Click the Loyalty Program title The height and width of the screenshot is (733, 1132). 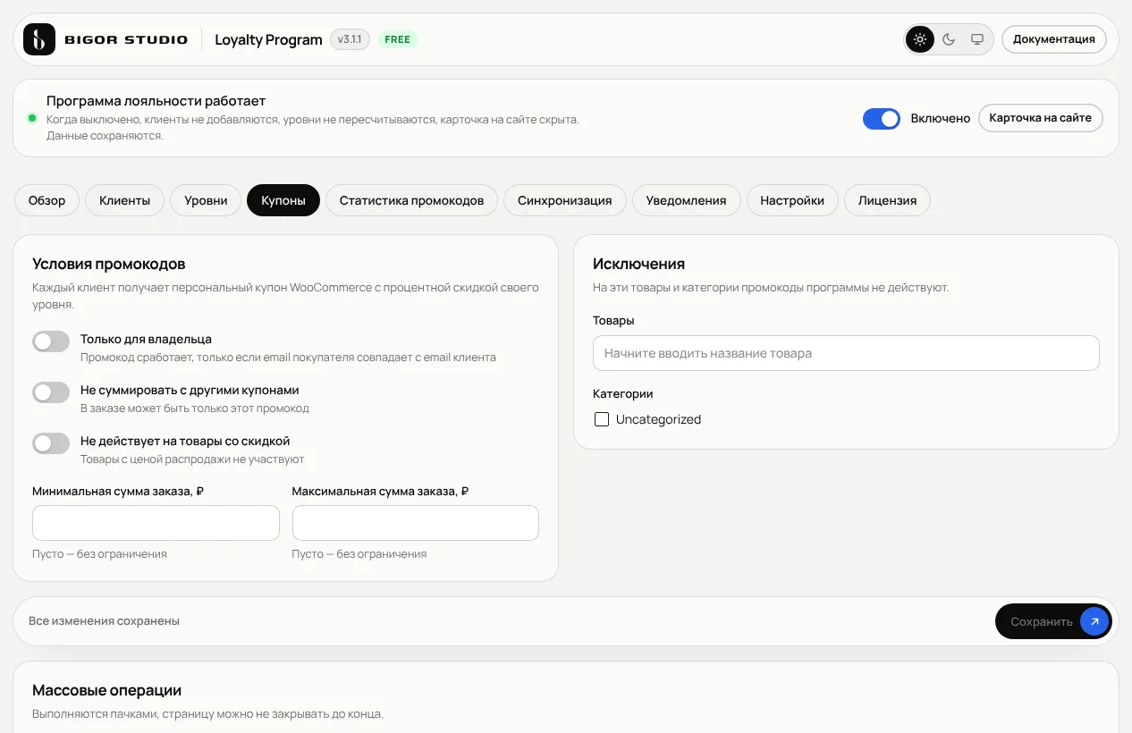[268, 39]
